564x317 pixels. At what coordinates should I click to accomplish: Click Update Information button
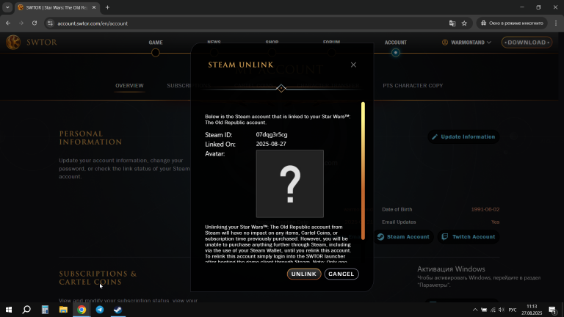click(463, 137)
